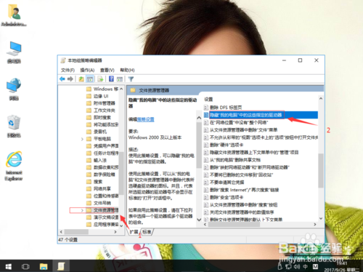Screen dimensions: 363x272
Task: Select the 回收站 recycle bin desktop icon
Action: [x=14, y=127]
